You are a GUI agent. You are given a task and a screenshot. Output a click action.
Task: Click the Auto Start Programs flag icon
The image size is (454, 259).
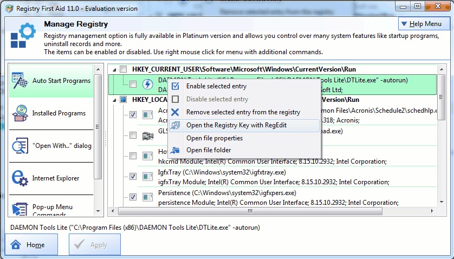pos(20,81)
